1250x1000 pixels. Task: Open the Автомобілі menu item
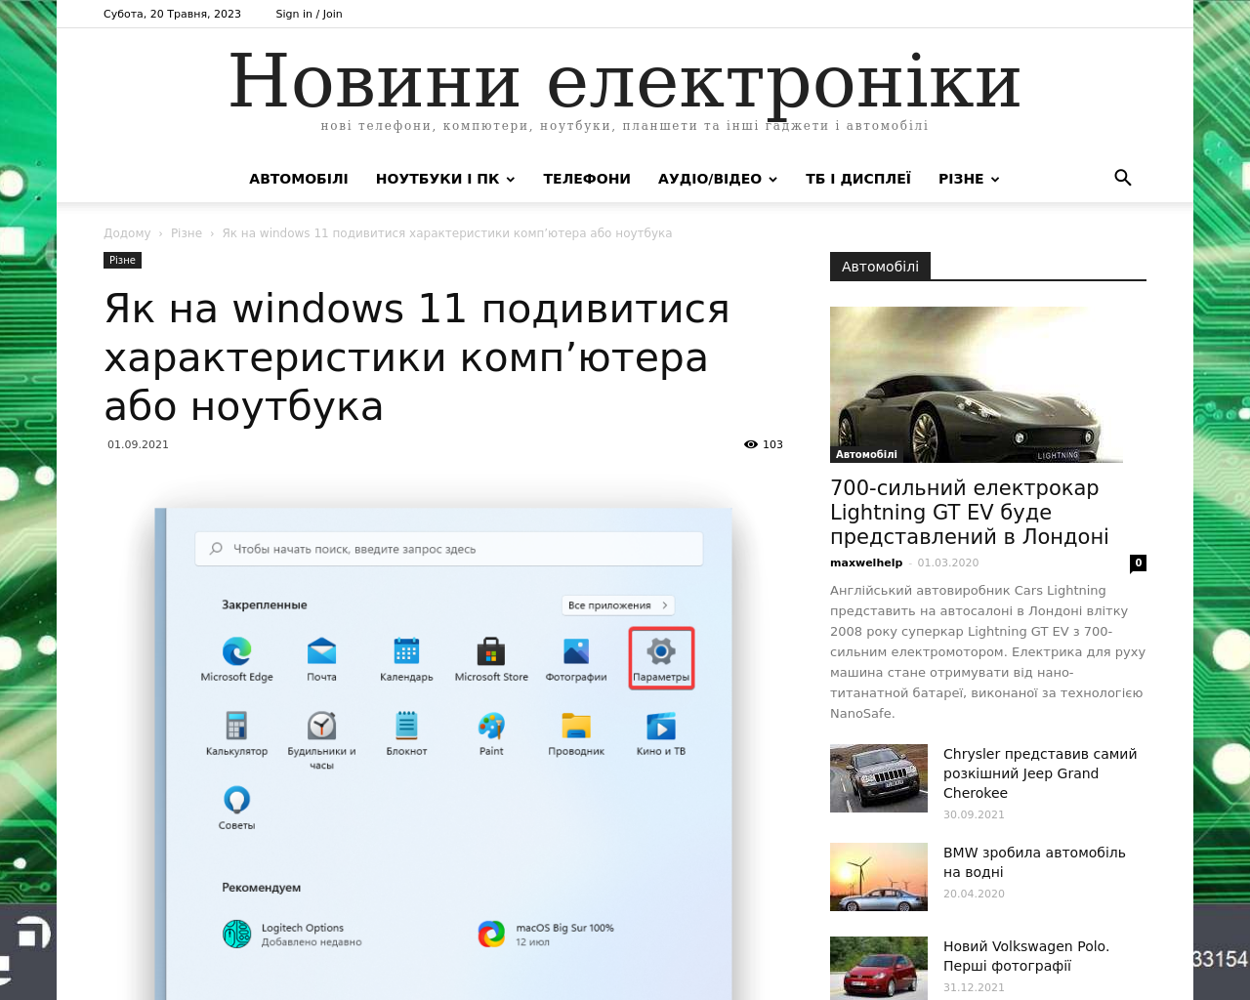[299, 179]
